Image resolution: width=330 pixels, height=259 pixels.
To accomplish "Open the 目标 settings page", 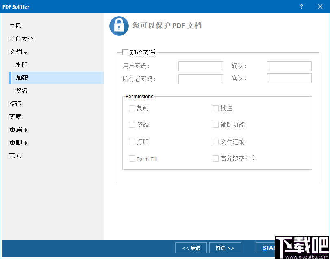I will click(x=15, y=26).
